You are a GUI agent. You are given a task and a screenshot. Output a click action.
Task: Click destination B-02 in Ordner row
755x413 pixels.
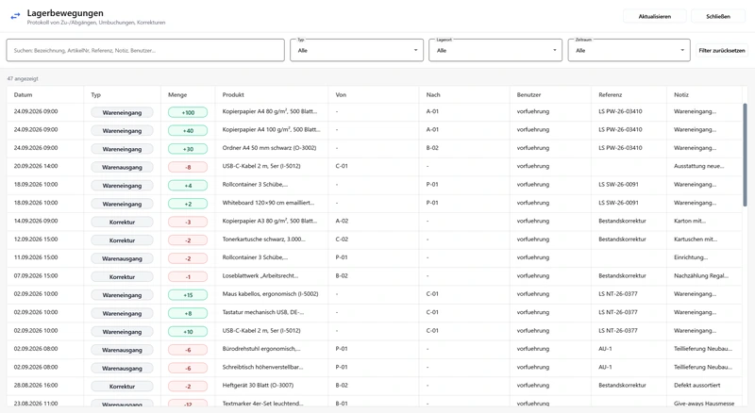[432, 148]
